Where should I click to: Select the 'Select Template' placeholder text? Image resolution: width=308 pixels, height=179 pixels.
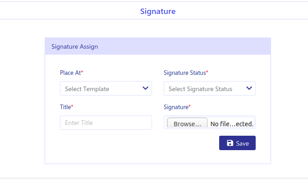click(87, 89)
